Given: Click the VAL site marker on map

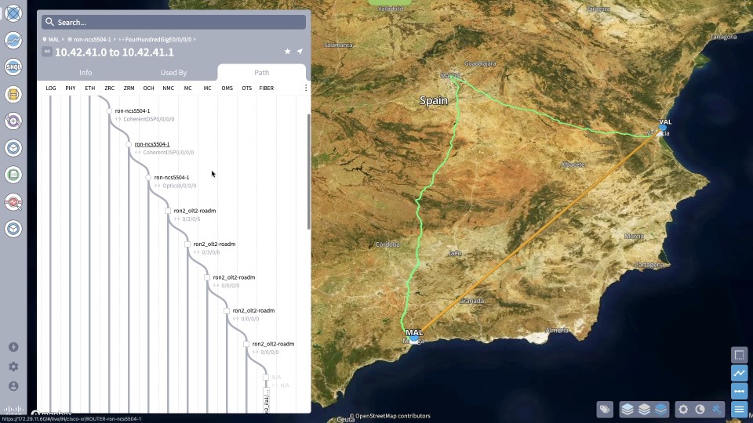Looking at the screenshot, I should point(663,128).
